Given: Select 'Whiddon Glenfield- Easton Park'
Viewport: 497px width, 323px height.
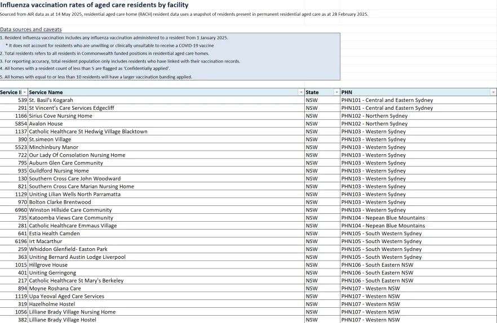Looking at the screenshot, I should coord(166,249).
